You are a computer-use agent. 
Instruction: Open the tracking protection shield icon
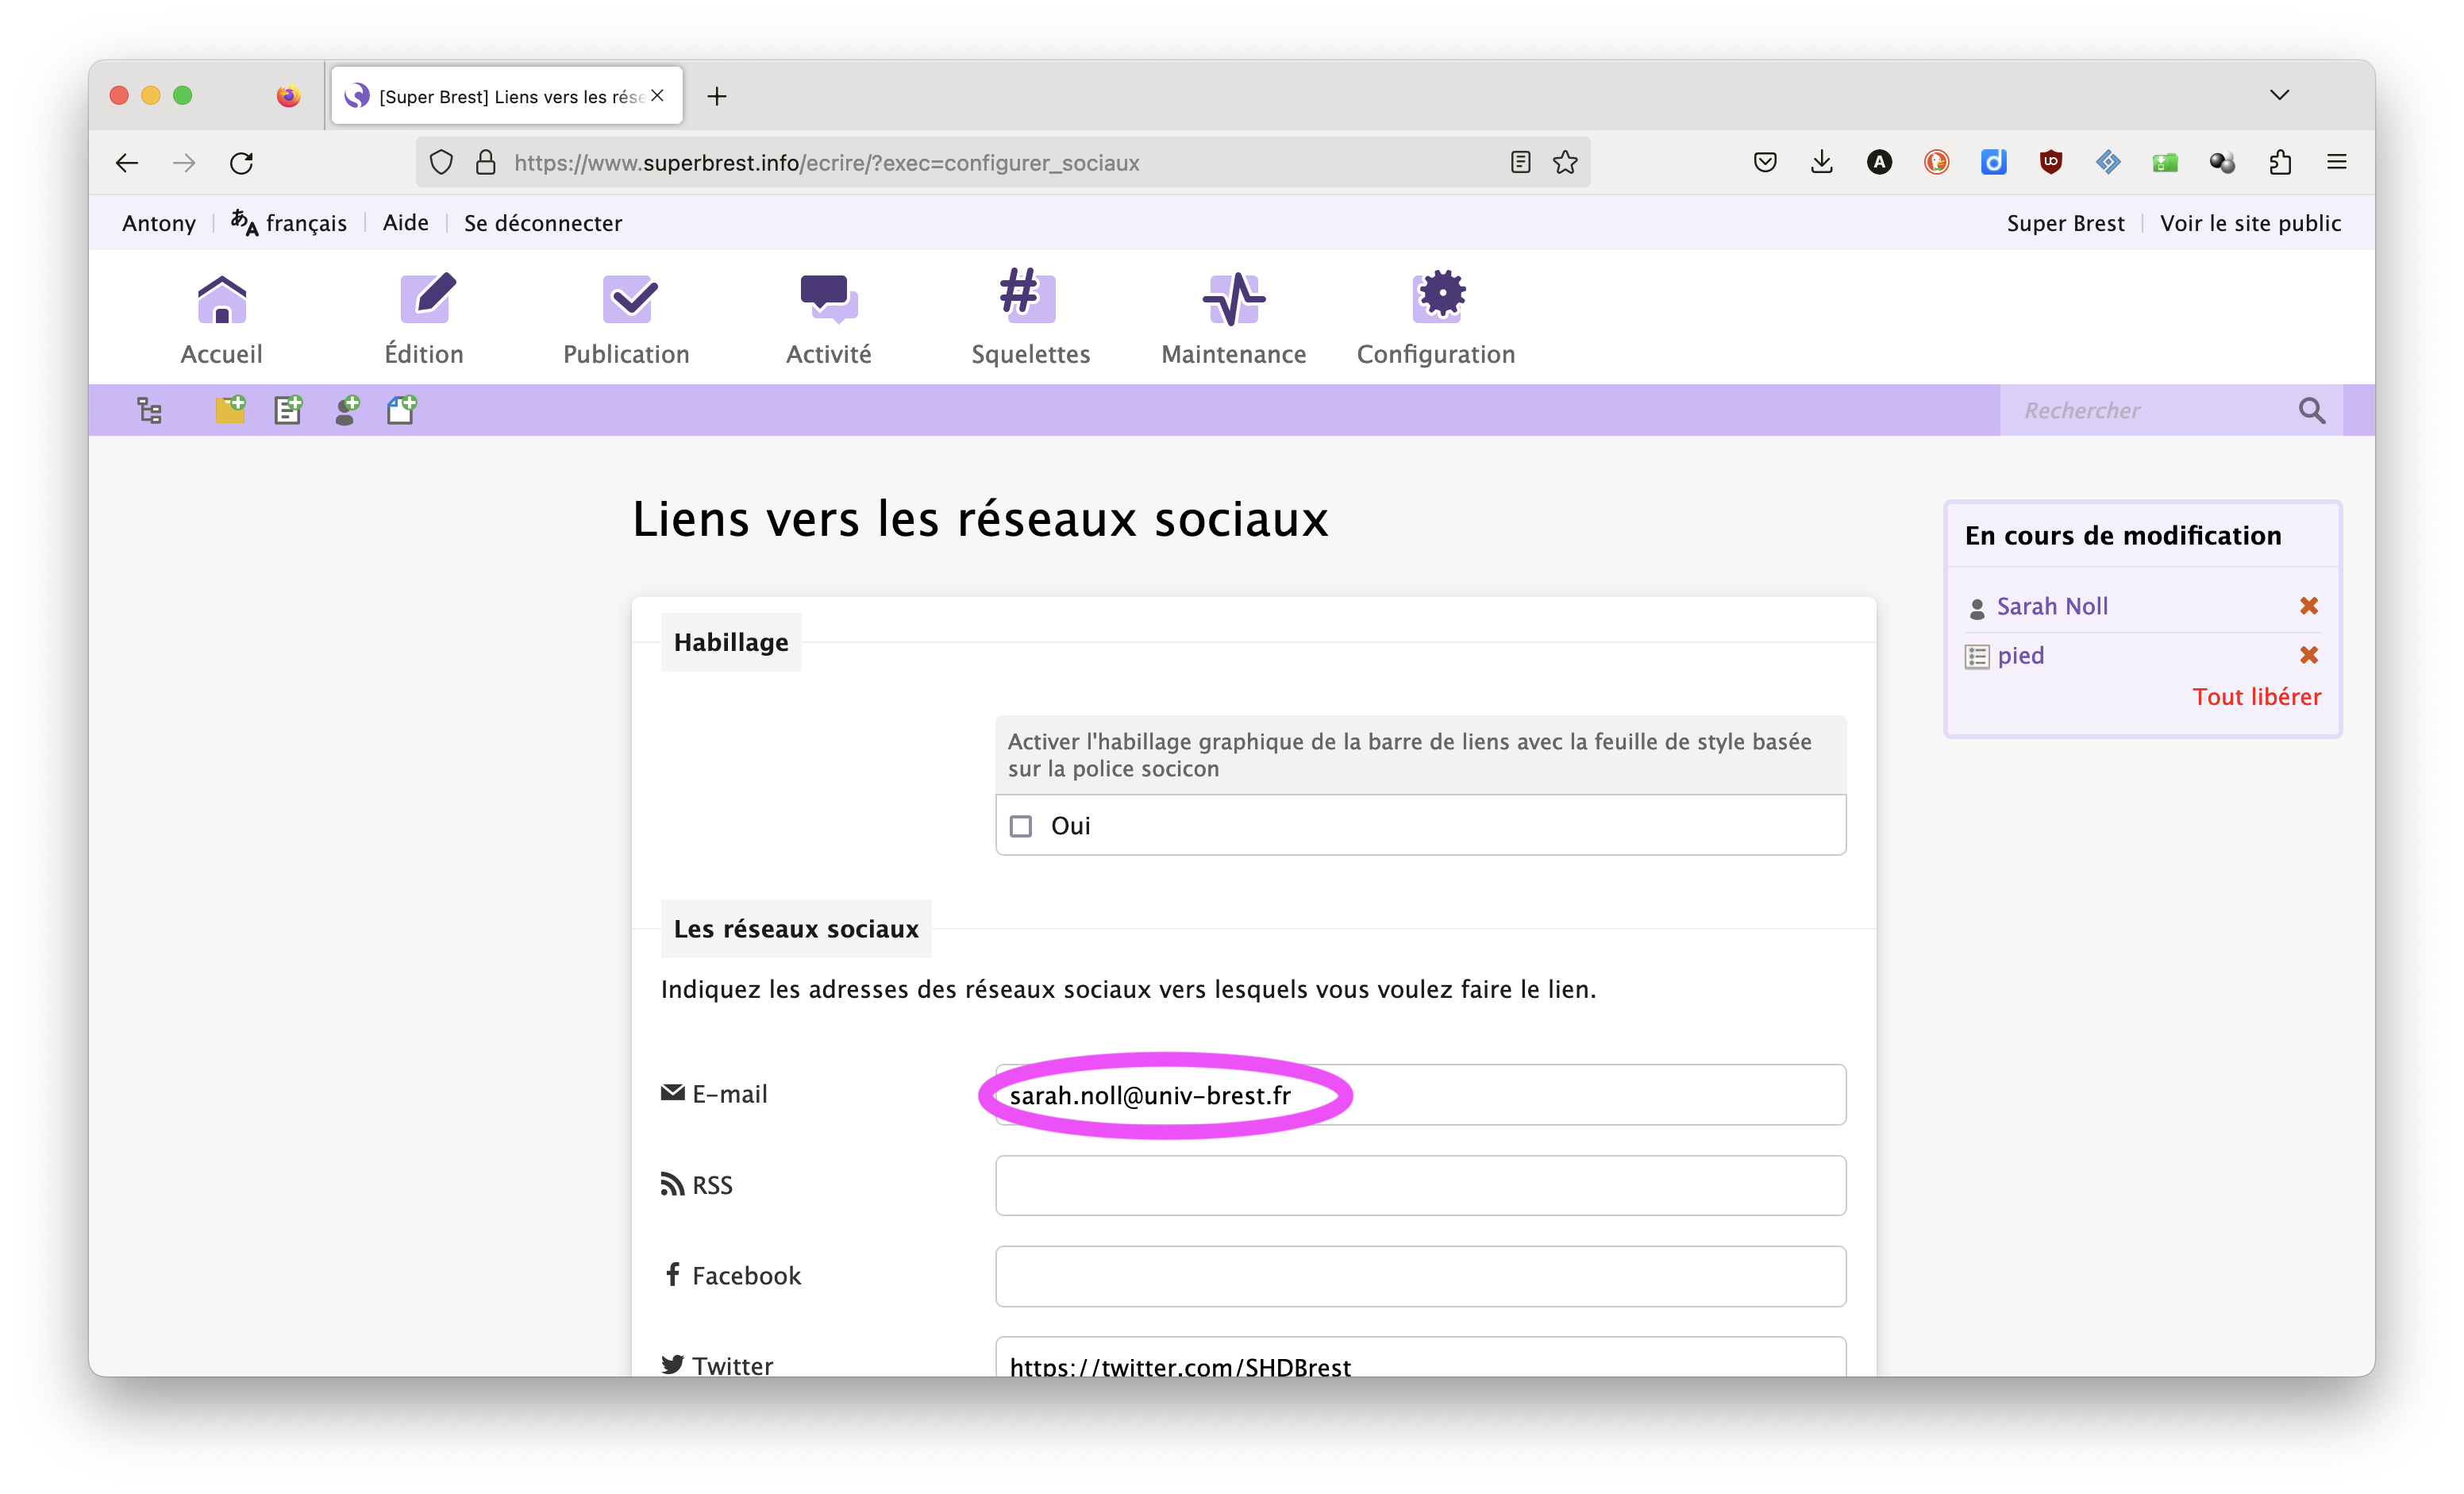[441, 162]
